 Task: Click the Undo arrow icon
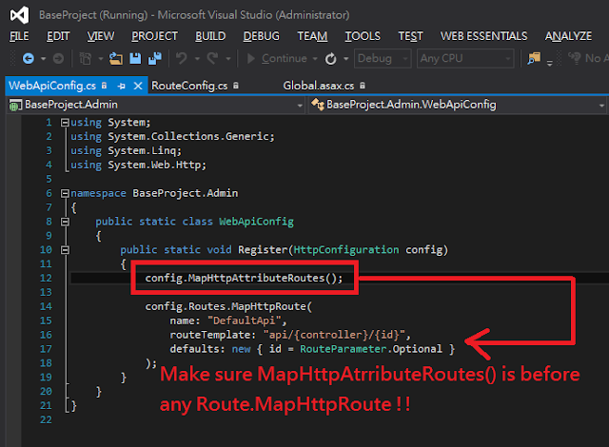coord(182,59)
